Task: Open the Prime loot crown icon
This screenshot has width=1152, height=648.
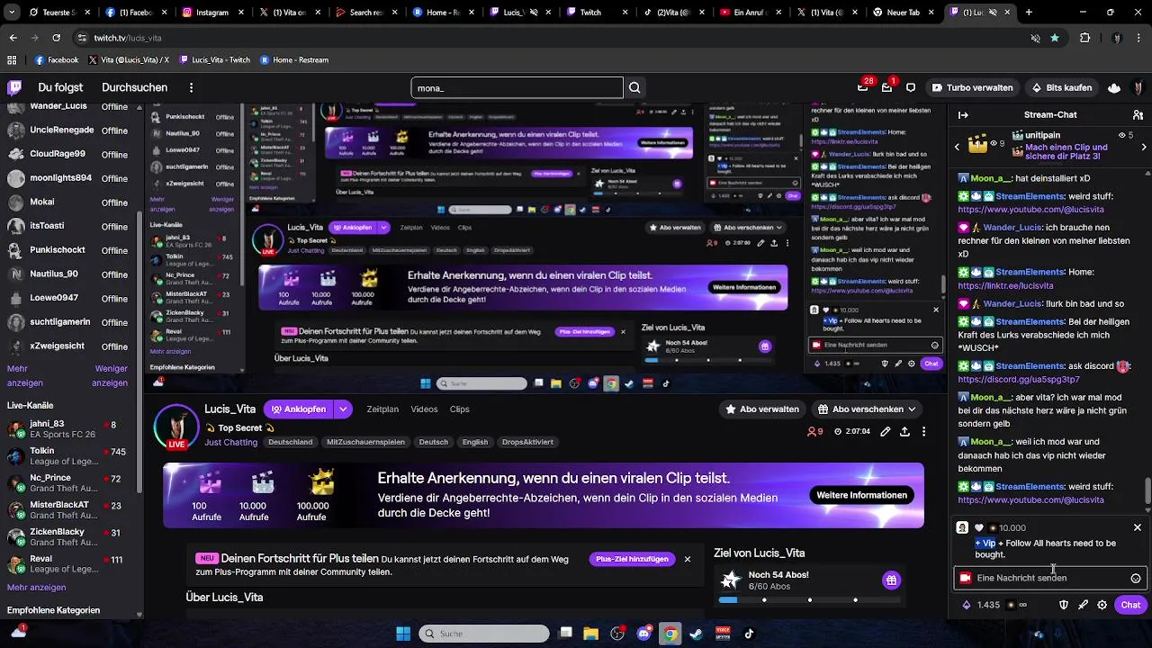Action: pyautogui.click(x=1114, y=87)
